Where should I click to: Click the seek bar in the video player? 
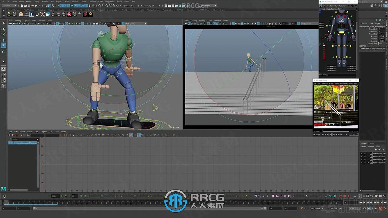(x=335, y=131)
